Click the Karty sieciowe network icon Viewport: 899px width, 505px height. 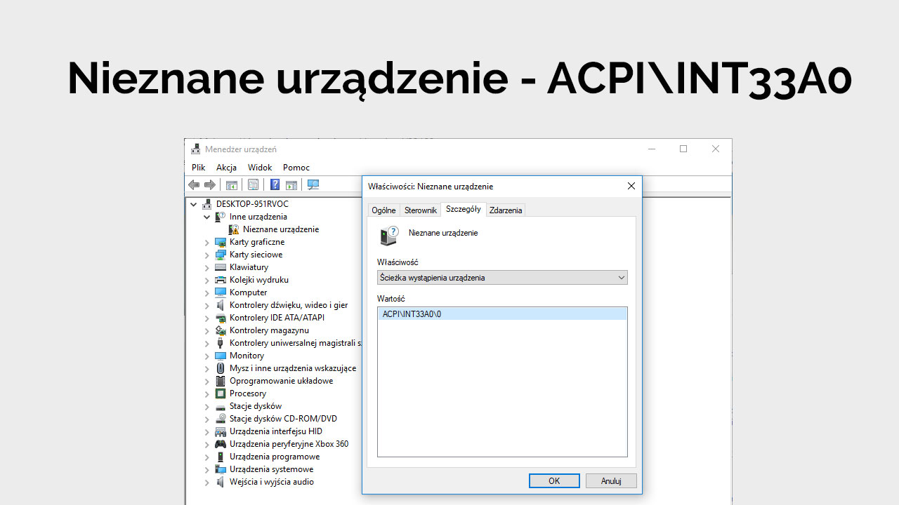pos(221,255)
